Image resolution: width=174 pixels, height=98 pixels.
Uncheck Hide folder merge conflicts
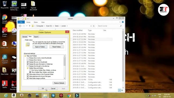coord(28,78)
